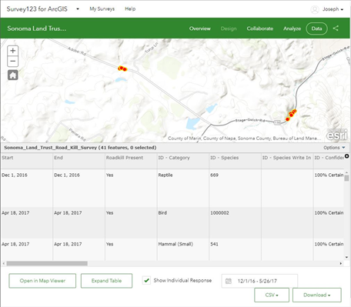Click the Esri logo on map
The width and height of the screenshot is (351, 307).
click(x=336, y=135)
